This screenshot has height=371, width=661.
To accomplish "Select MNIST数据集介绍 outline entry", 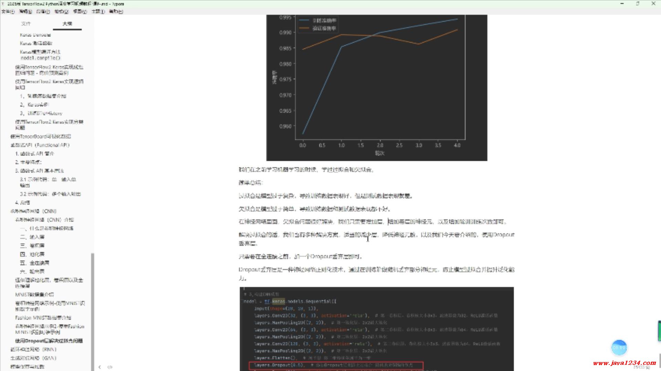I will point(34,294).
